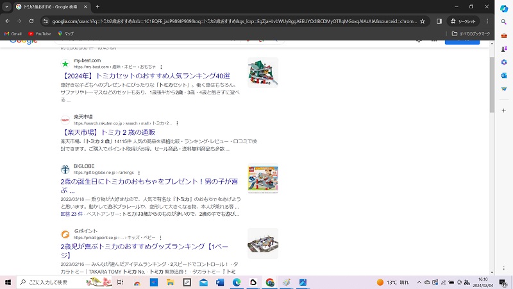
Task: Open the YouTube bookmark
Action: pyautogui.click(x=39, y=34)
